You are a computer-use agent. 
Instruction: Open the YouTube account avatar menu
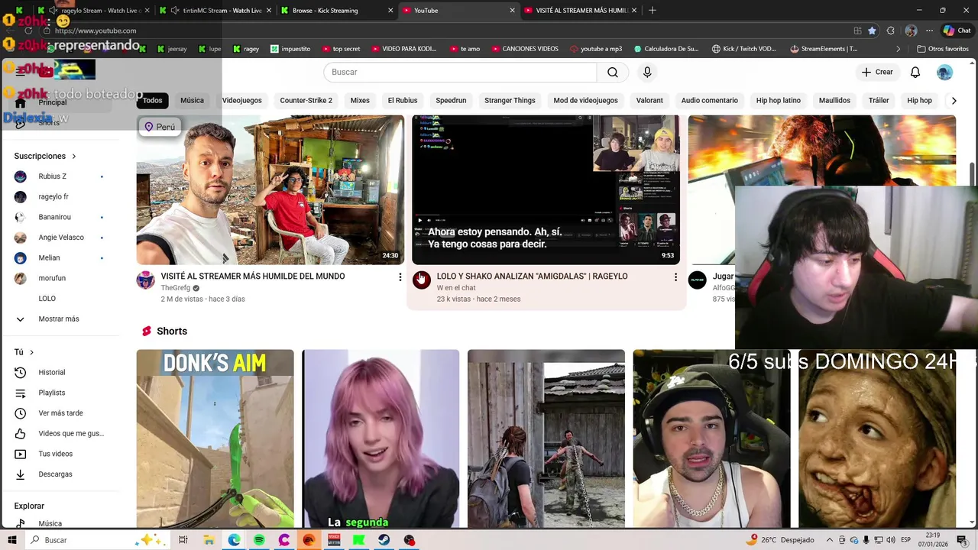tap(945, 72)
